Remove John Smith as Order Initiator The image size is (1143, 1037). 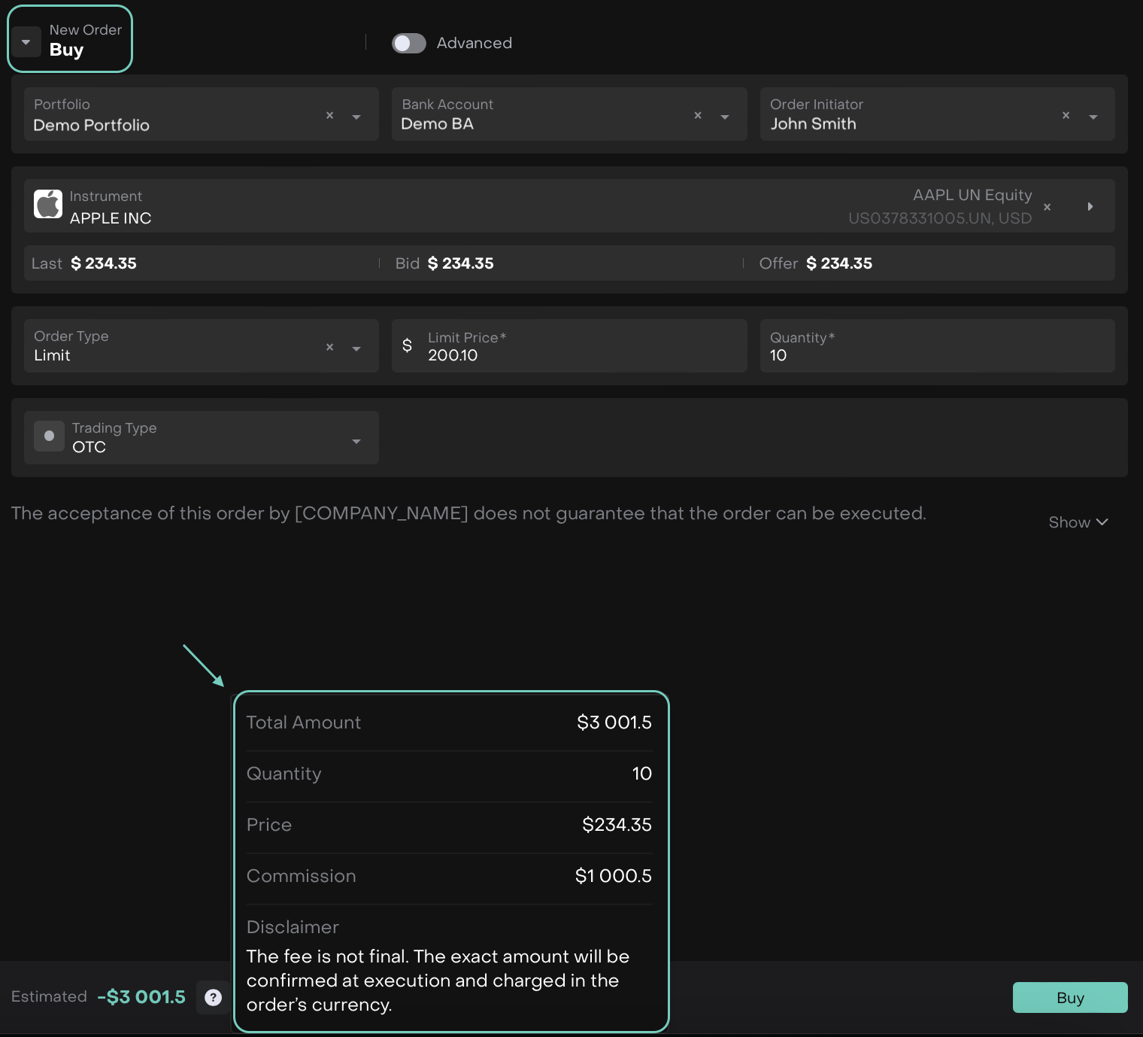(x=1066, y=115)
